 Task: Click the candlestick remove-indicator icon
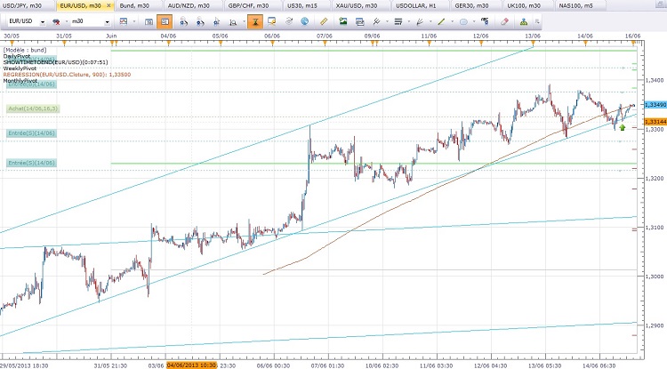click(x=56, y=21)
